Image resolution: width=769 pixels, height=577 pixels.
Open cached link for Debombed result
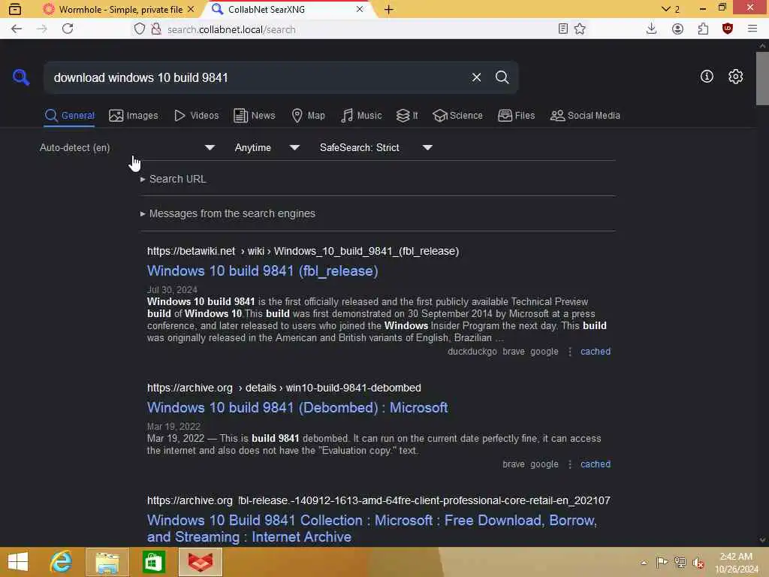(596, 464)
